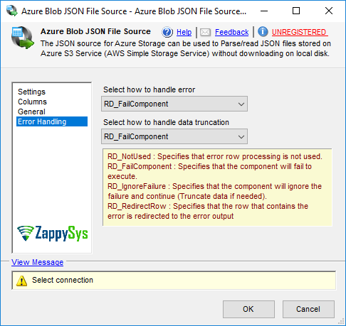Switch to the Settings page

(31, 92)
